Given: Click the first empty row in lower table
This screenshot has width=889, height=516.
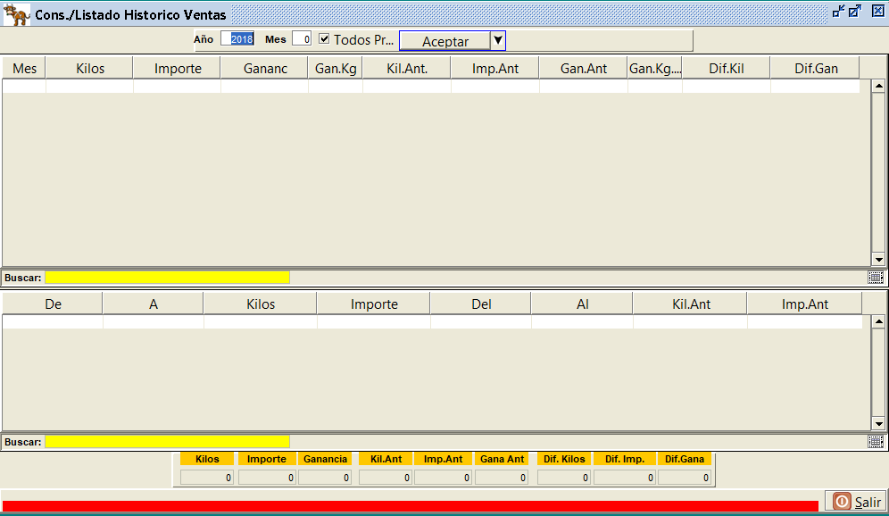Looking at the screenshot, I should 433,322.
